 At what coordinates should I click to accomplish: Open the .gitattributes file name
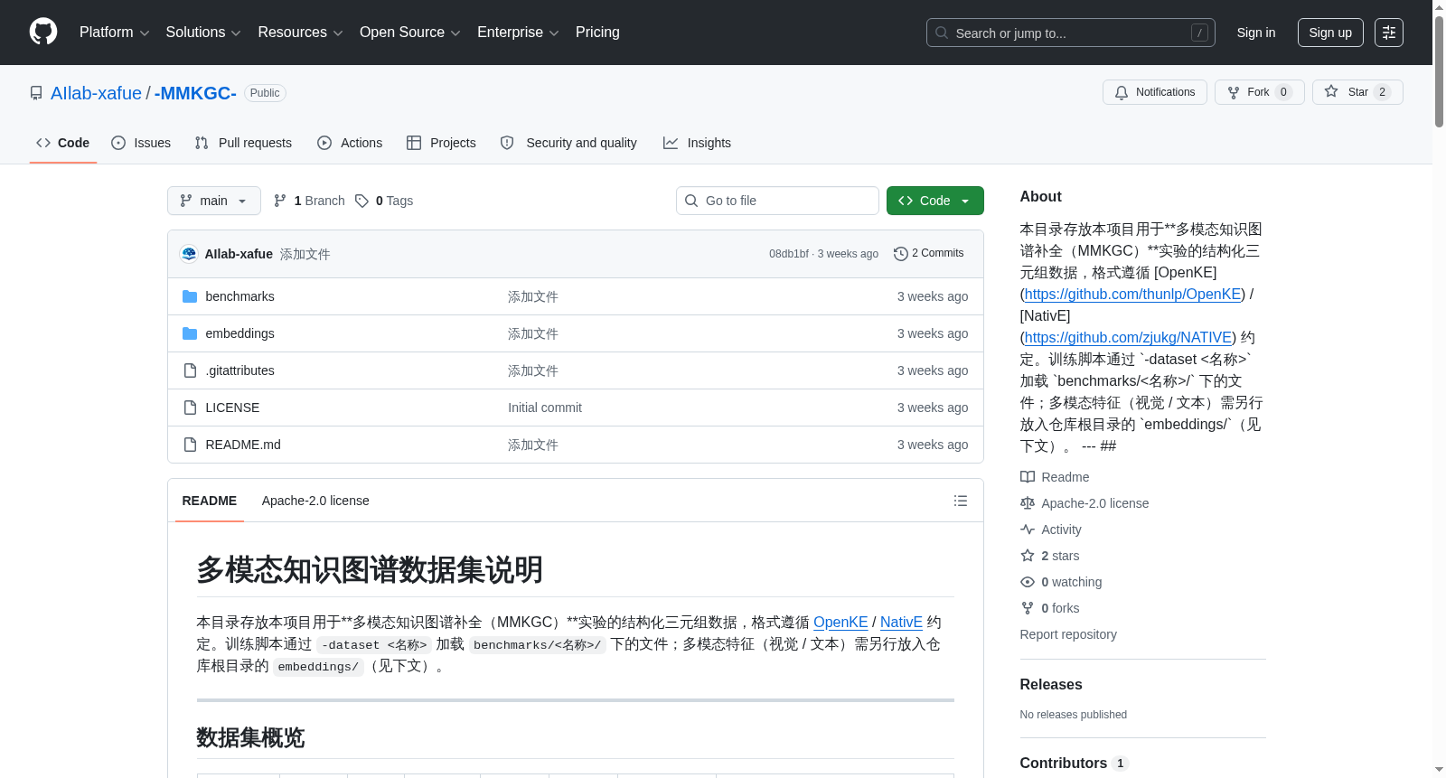[x=239, y=370]
